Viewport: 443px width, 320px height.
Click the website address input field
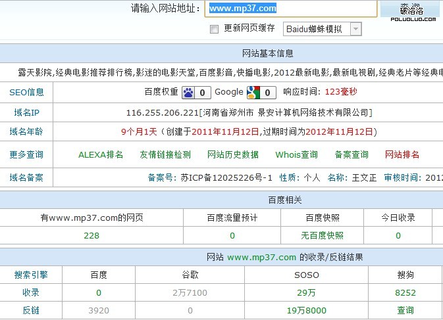[x=292, y=9]
